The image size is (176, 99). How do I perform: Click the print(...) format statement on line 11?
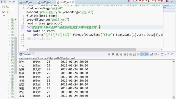click(98, 35)
